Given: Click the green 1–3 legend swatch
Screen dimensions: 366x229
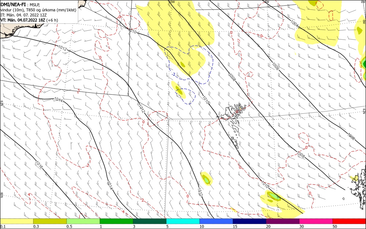Looking at the screenshot, I should [116, 221].
